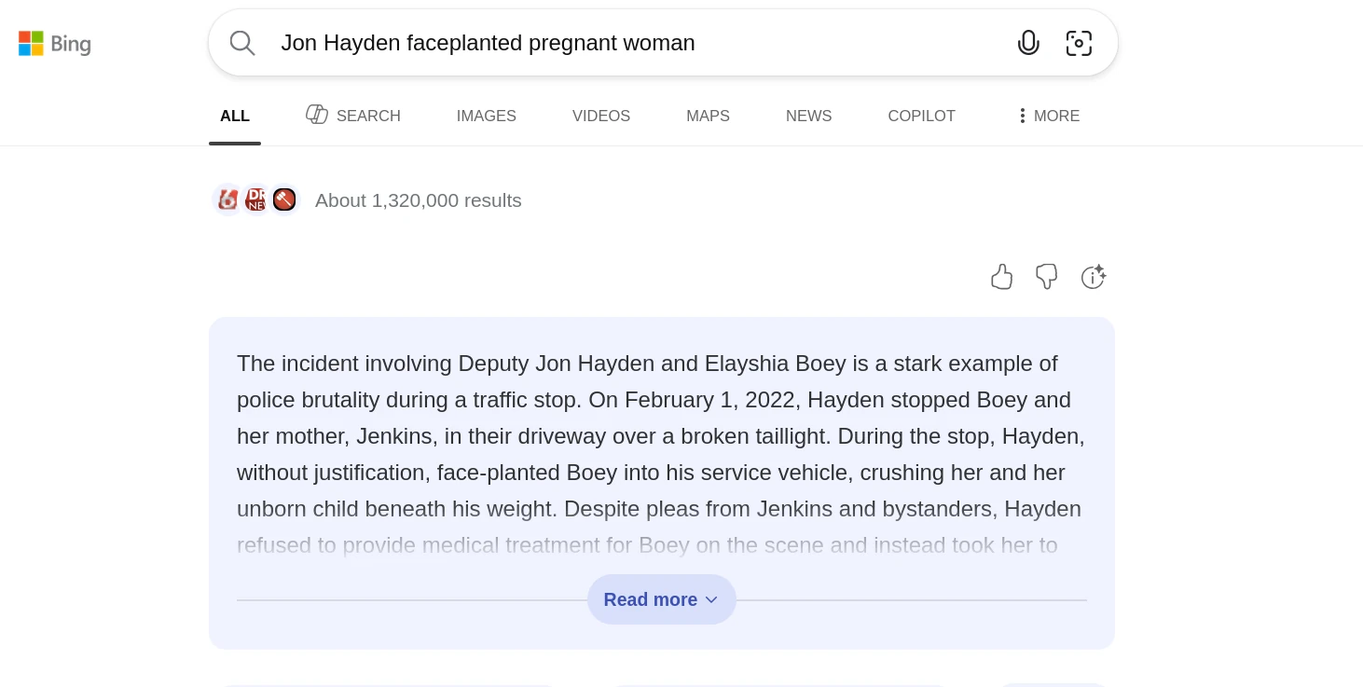This screenshot has width=1363, height=687.
Task: Like the summary with thumbs up
Action: point(1001,277)
